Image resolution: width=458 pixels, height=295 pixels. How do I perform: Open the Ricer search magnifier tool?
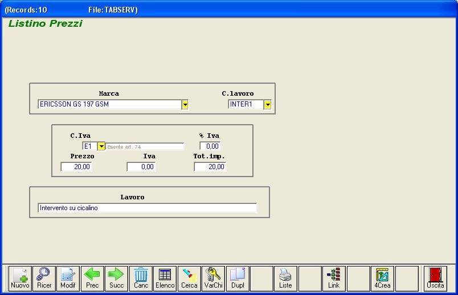[44, 278]
